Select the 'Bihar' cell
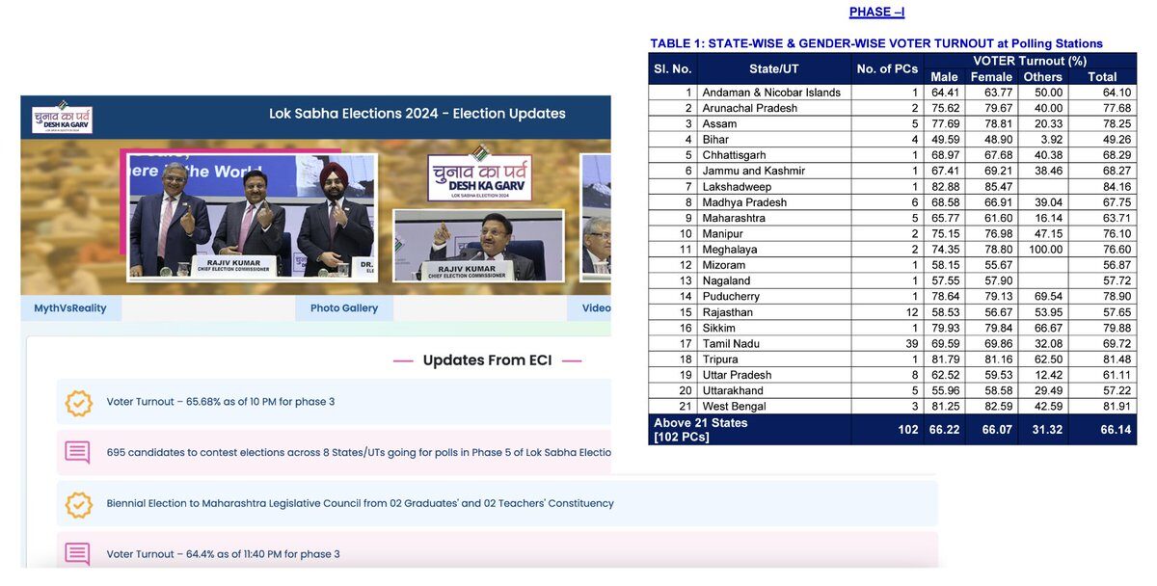Screen dimensions: 1157x586 click(773, 140)
